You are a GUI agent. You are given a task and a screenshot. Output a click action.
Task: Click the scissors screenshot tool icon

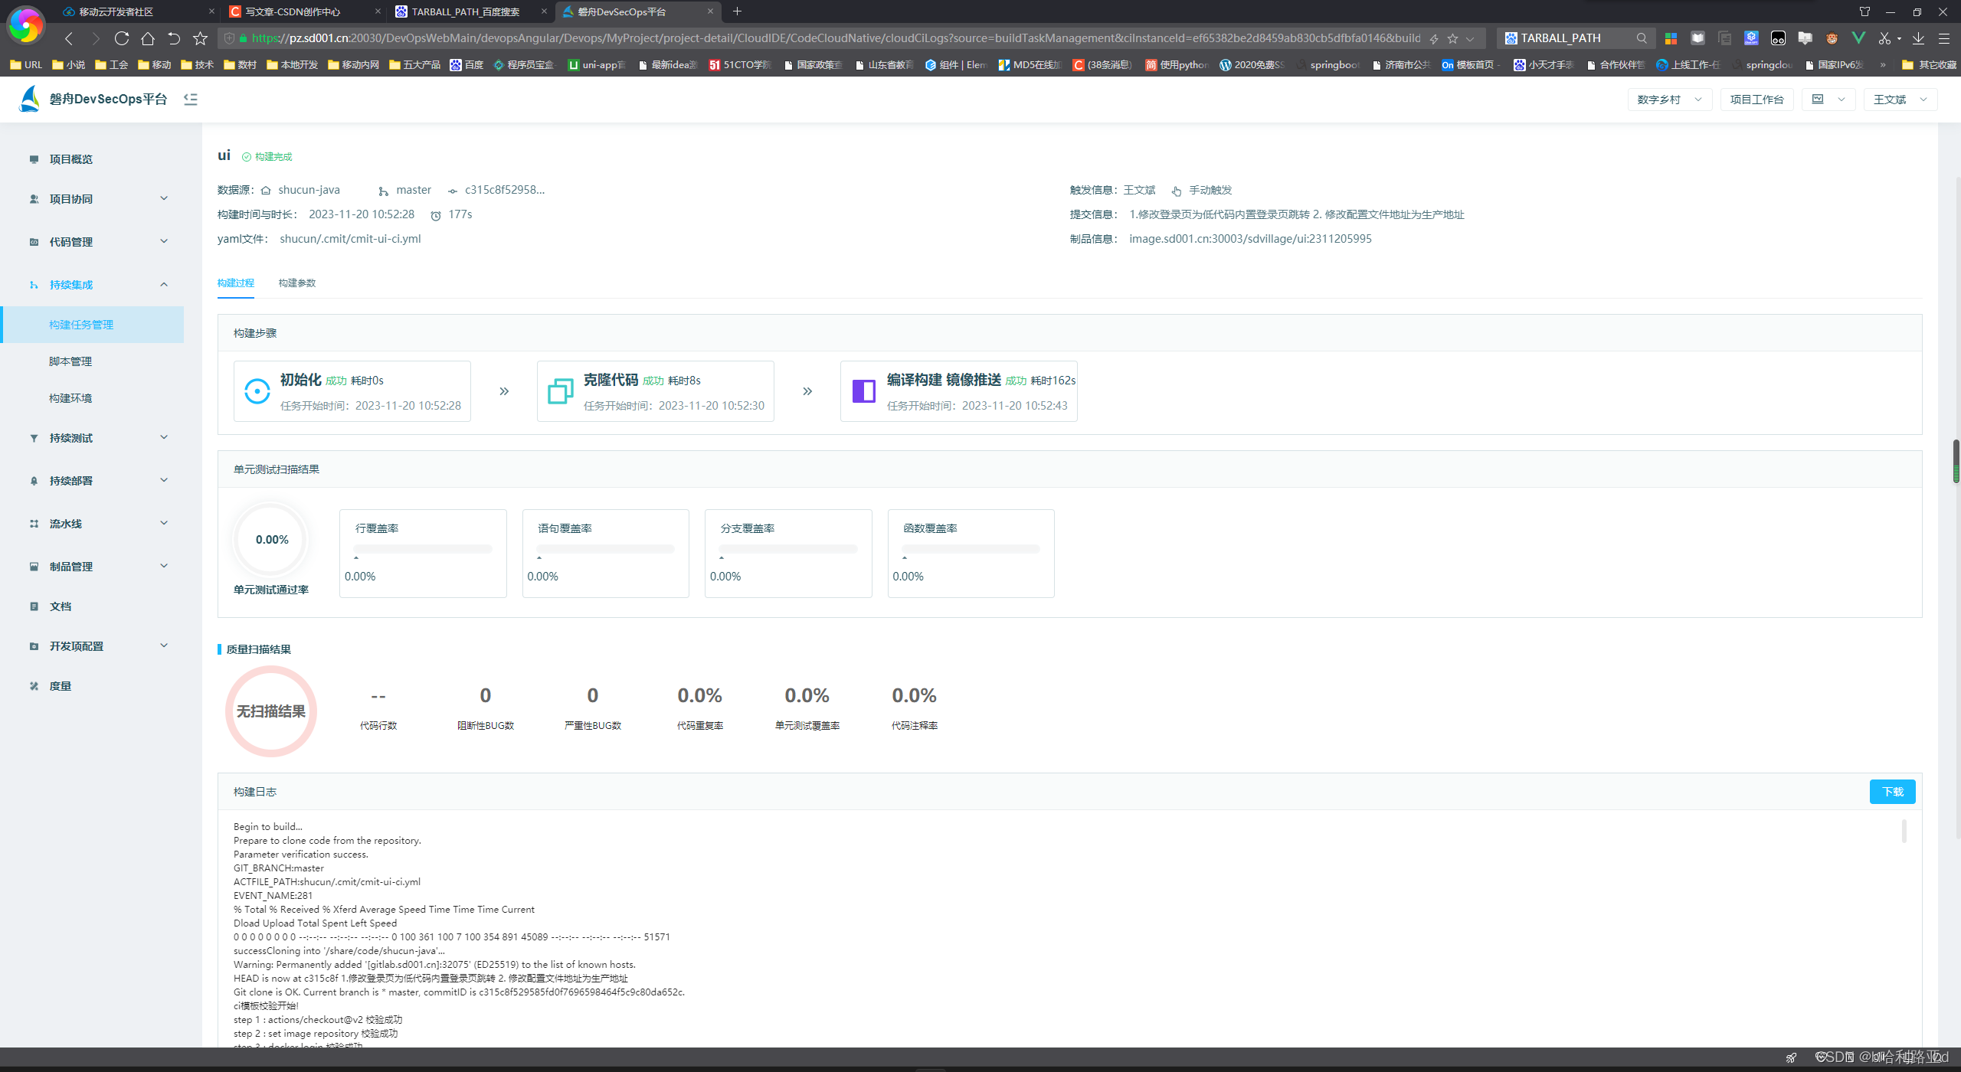1884,38
